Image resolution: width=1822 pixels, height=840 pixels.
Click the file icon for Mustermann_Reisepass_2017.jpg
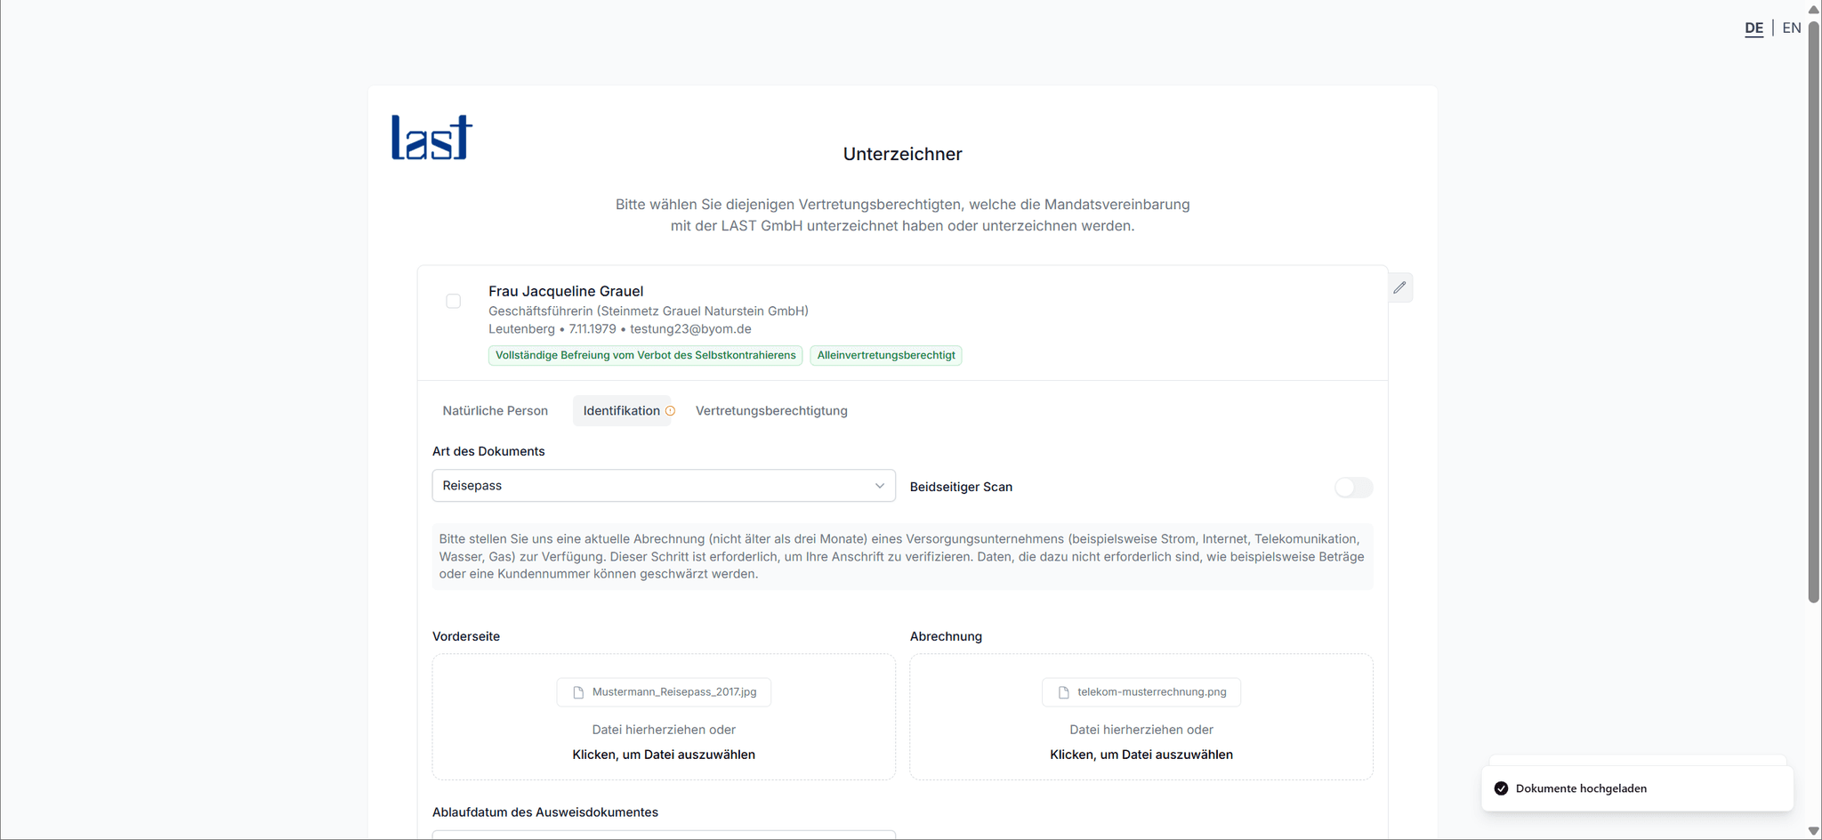(x=578, y=692)
